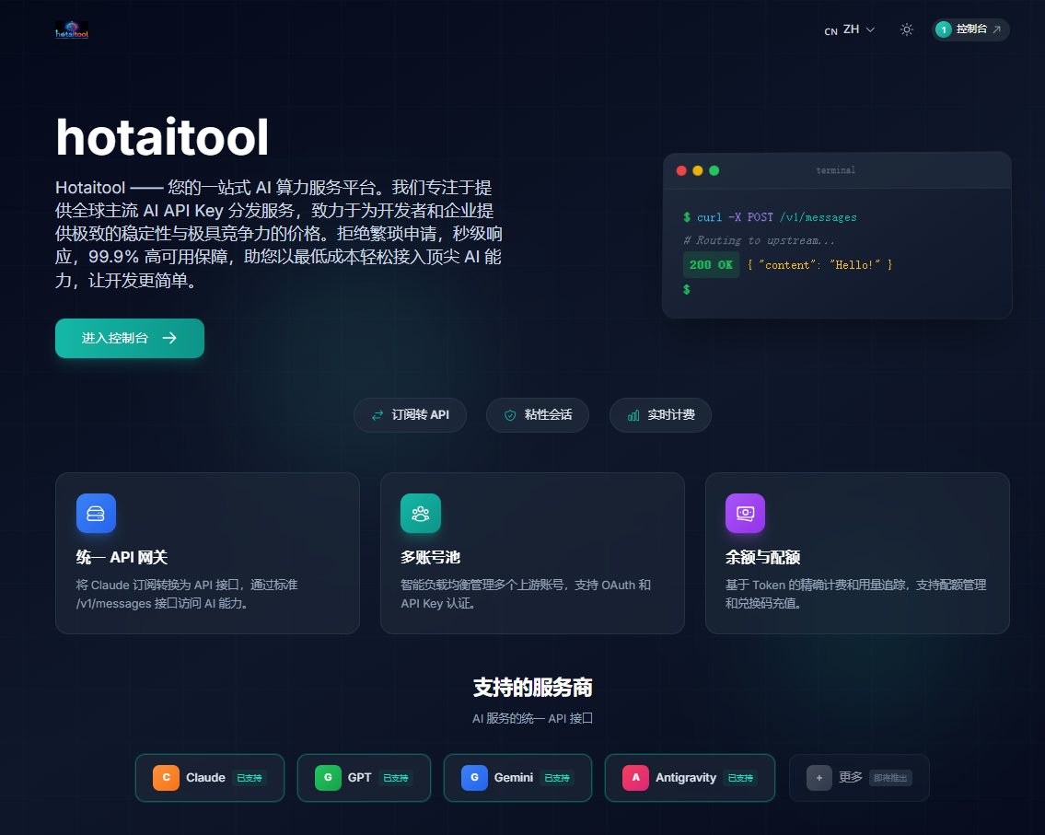Click the green traffic light in terminal
This screenshot has height=835, width=1045.
[714, 170]
